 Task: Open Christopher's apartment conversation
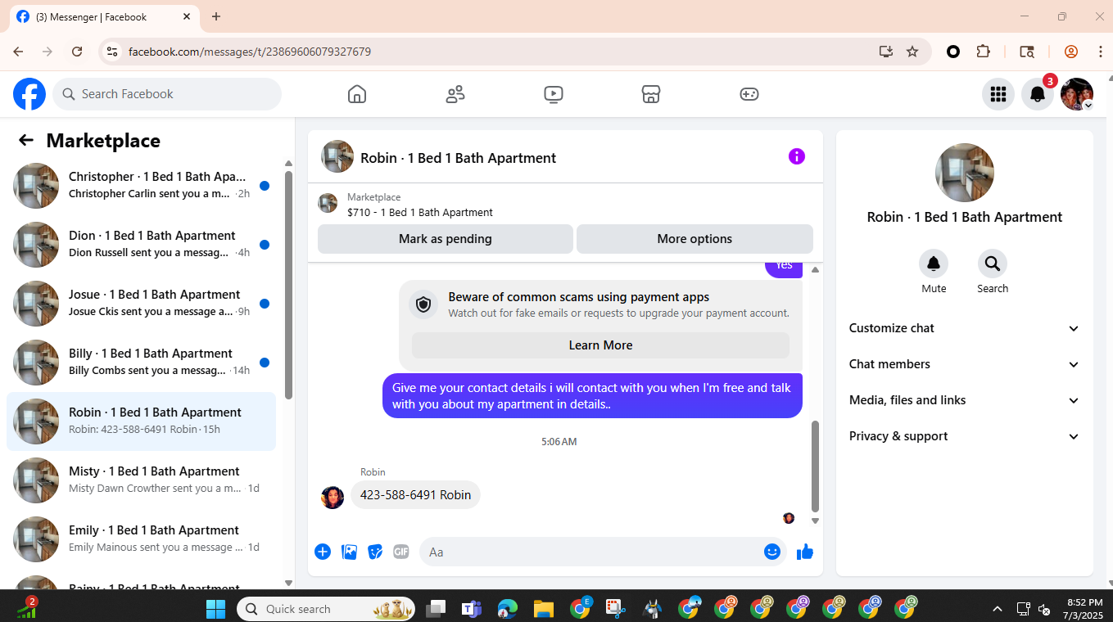coord(141,186)
